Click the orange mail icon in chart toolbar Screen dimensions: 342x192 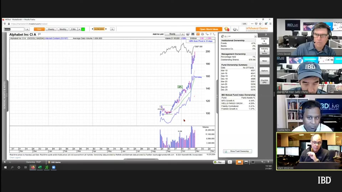tap(198, 34)
